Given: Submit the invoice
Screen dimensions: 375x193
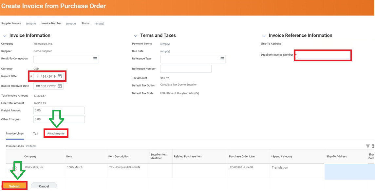Looking at the screenshot, I should coord(14,185).
